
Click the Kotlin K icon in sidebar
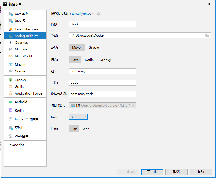pyautogui.click(x=10, y=110)
